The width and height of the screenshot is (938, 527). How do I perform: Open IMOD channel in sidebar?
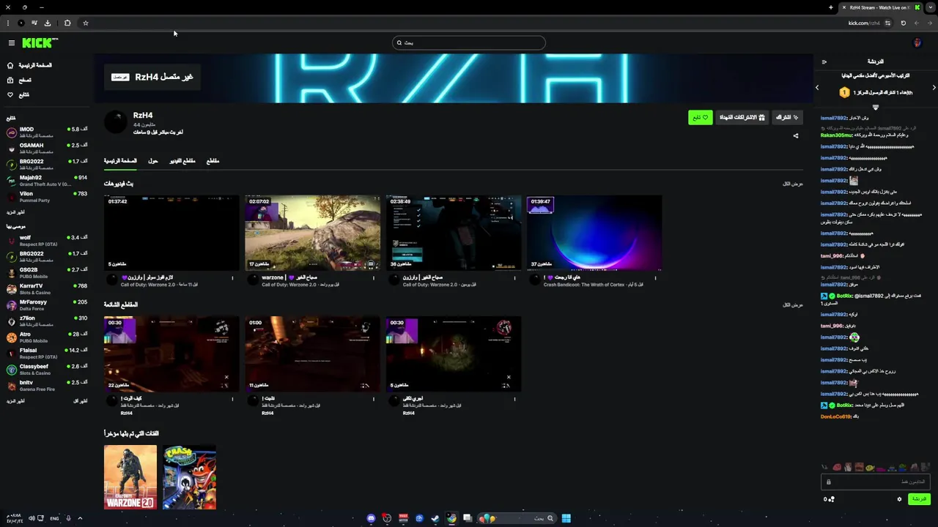tap(47, 132)
